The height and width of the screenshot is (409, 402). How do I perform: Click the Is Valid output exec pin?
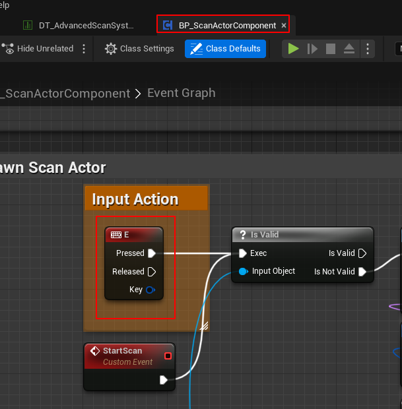pos(362,253)
